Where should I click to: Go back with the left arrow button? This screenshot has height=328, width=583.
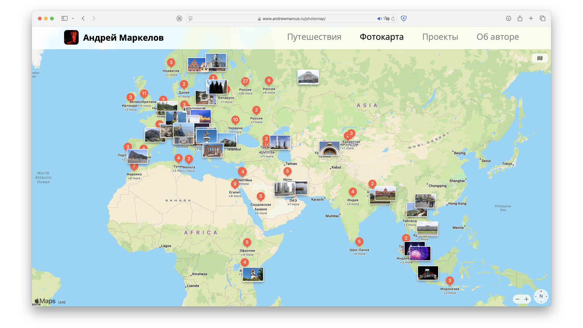pyautogui.click(x=83, y=19)
